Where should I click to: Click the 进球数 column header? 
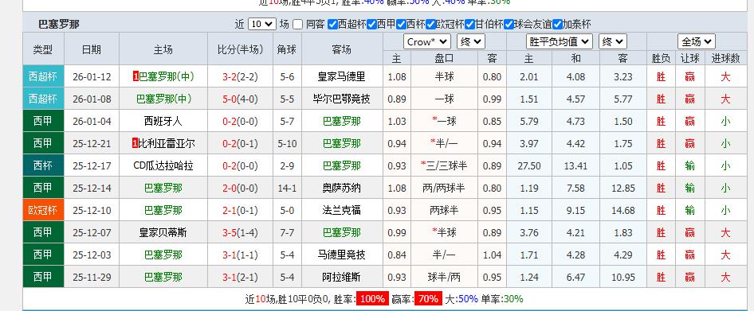pos(725,58)
